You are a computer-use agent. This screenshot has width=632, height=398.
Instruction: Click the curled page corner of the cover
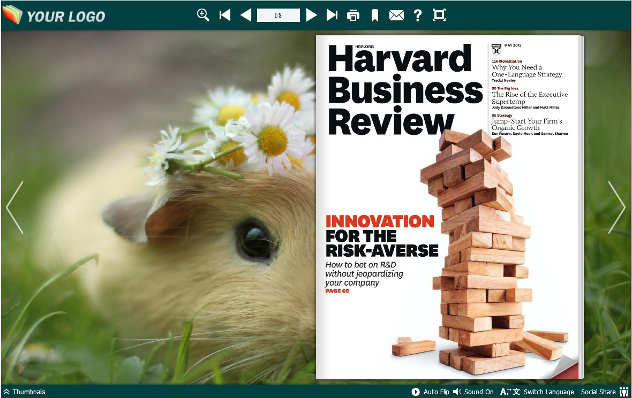(x=566, y=367)
